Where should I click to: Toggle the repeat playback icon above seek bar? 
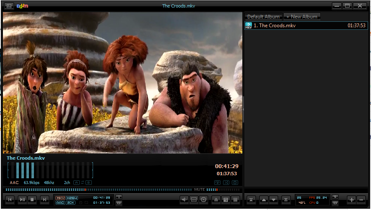tap(217, 183)
